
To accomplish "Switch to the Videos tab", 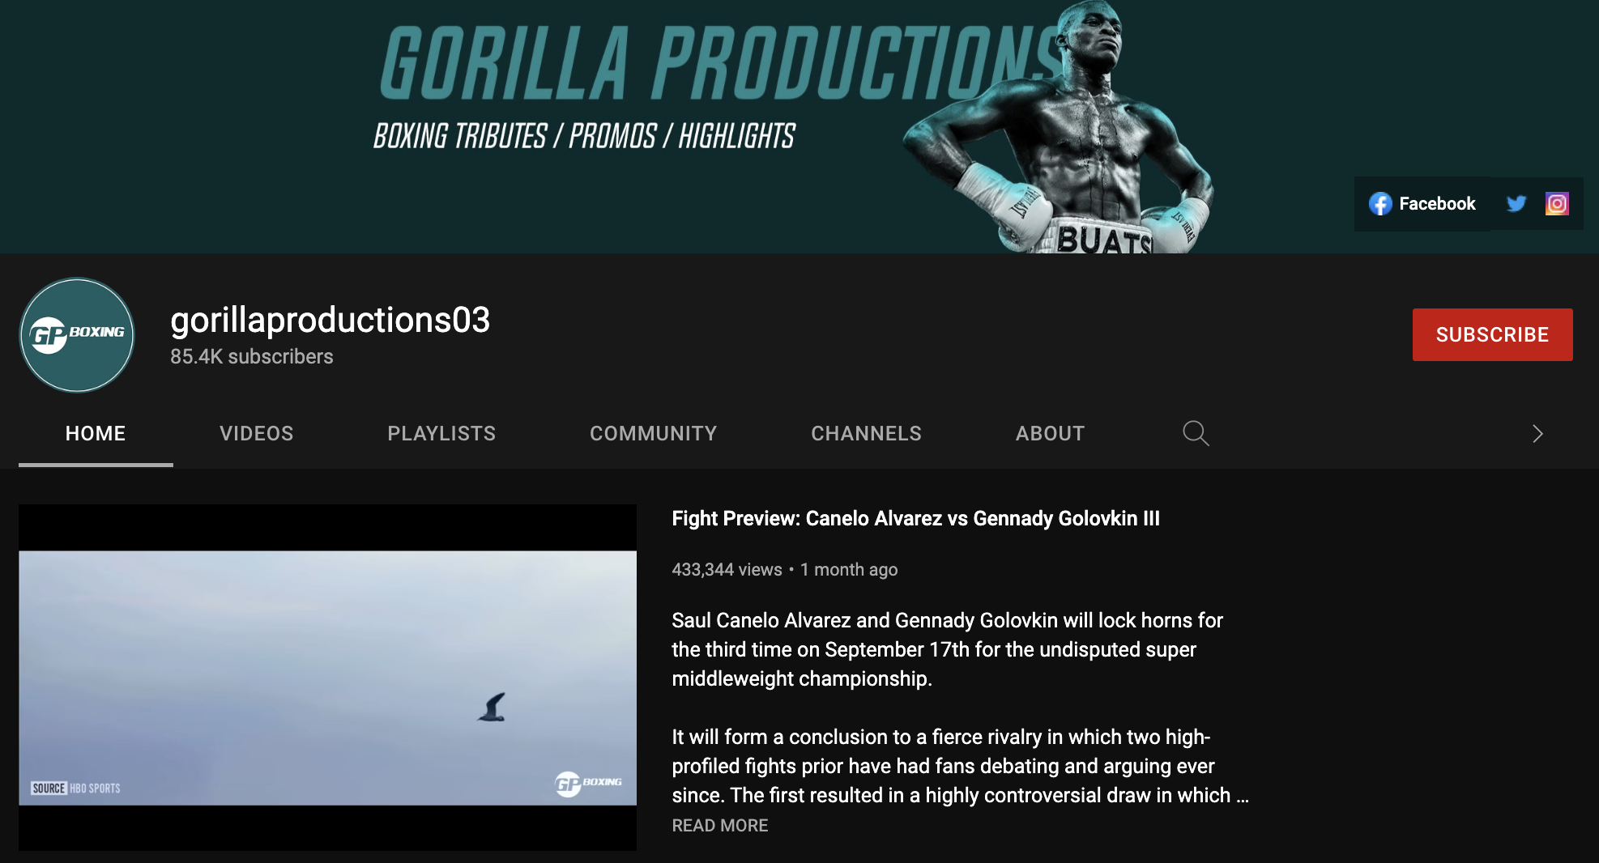I will 256,433.
